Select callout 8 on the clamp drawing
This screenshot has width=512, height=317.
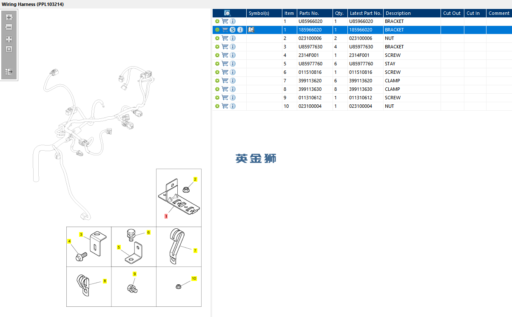coord(105,281)
